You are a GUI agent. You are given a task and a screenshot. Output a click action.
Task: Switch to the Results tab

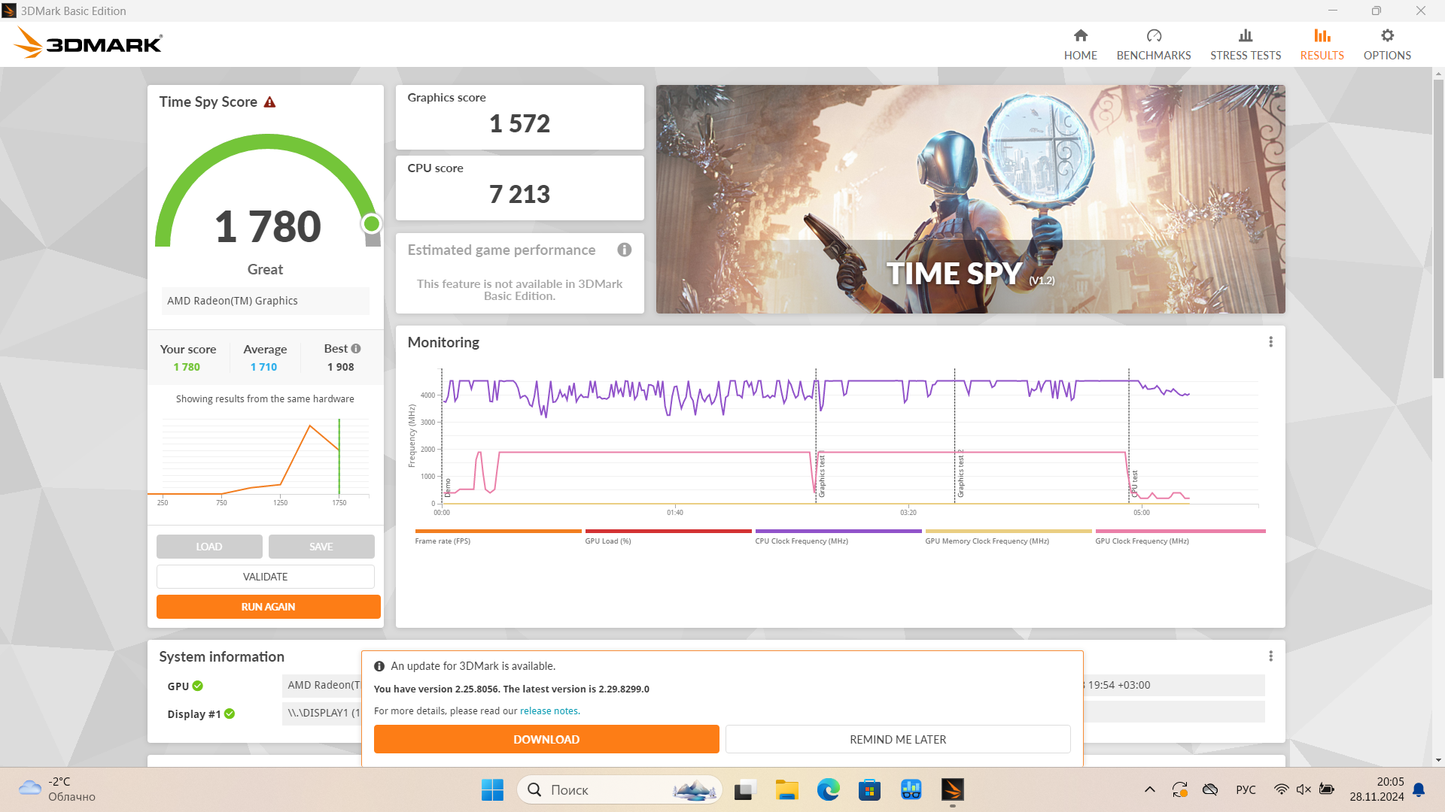[x=1322, y=45]
